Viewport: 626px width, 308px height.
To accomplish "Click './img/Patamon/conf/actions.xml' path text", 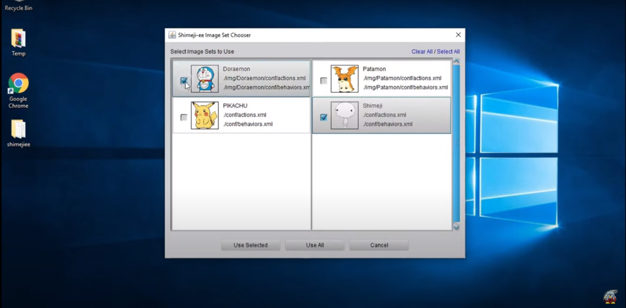I will pyautogui.click(x=402, y=78).
